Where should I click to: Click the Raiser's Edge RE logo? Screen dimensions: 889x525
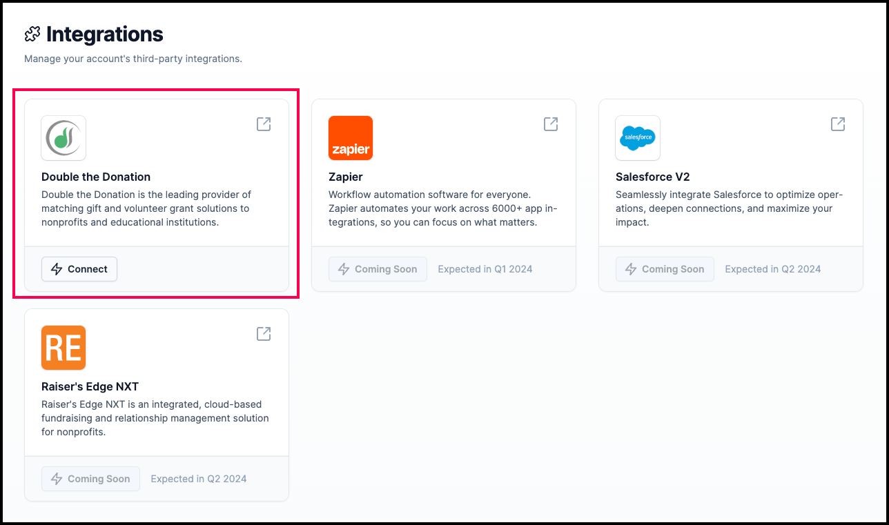tap(63, 348)
